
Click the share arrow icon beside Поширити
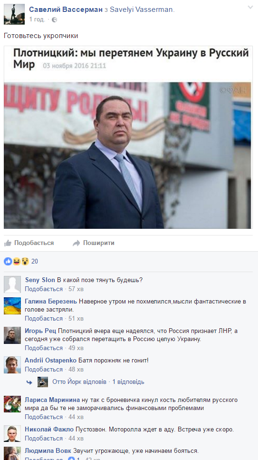pyautogui.click(x=76, y=243)
